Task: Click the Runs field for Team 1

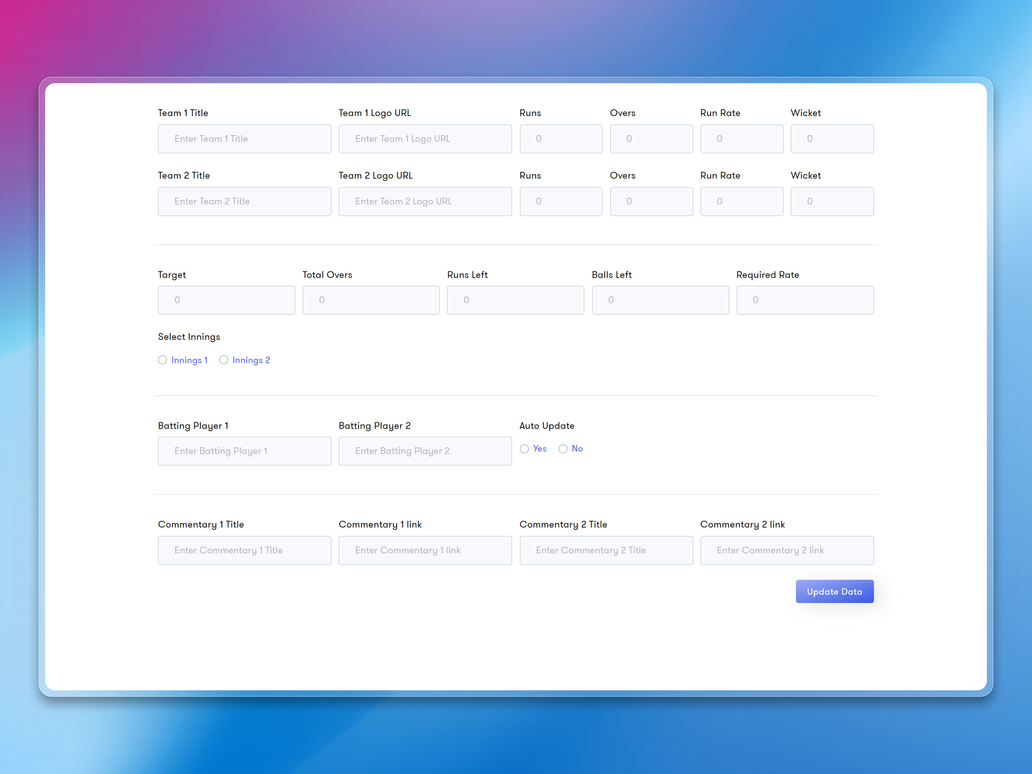Action: (560, 138)
